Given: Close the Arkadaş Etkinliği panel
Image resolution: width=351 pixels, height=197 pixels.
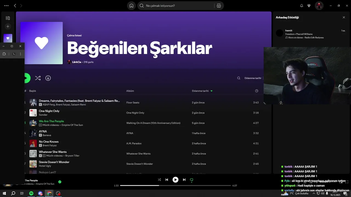Looking at the screenshot, I should [344, 17].
